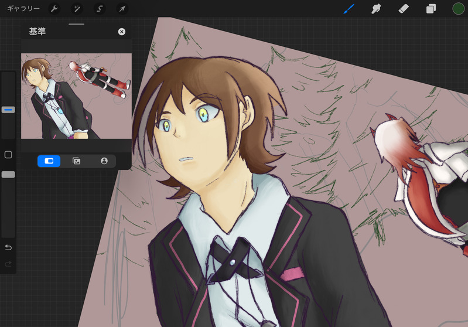Click the blue brush size slider handle
Image resolution: width=468 pixels, height=327 pixels.
[x=8, y=110]
